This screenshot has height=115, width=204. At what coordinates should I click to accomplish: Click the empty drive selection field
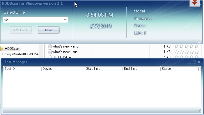[x=36, y=20]
